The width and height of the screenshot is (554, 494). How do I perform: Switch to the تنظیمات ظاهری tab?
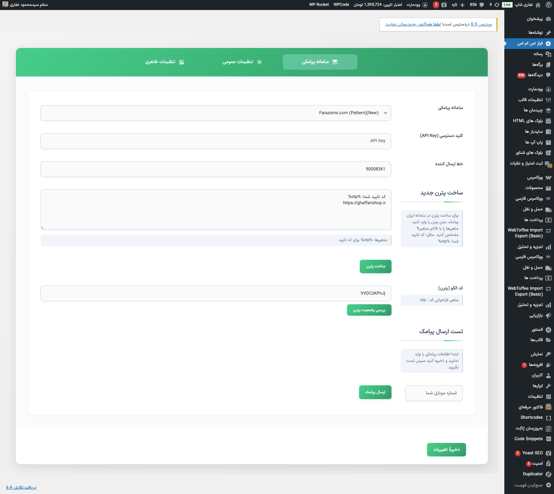click(164, 62)
